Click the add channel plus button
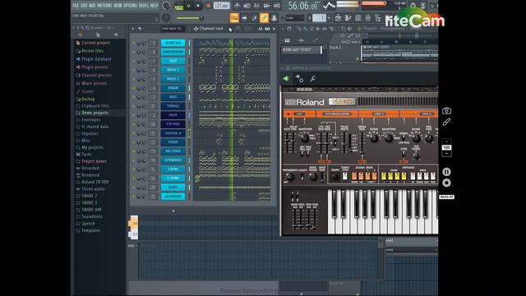This screenshot has width=526, height=296. (173, 210)
